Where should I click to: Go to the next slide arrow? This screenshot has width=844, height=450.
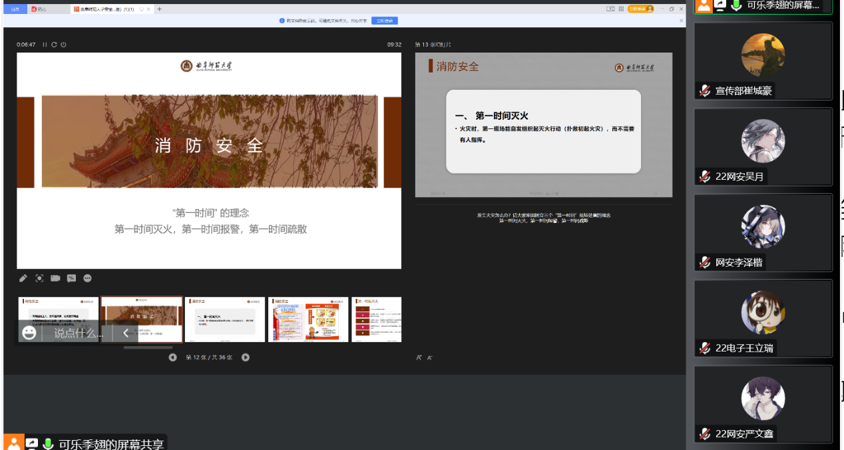[x=245, y=357]
